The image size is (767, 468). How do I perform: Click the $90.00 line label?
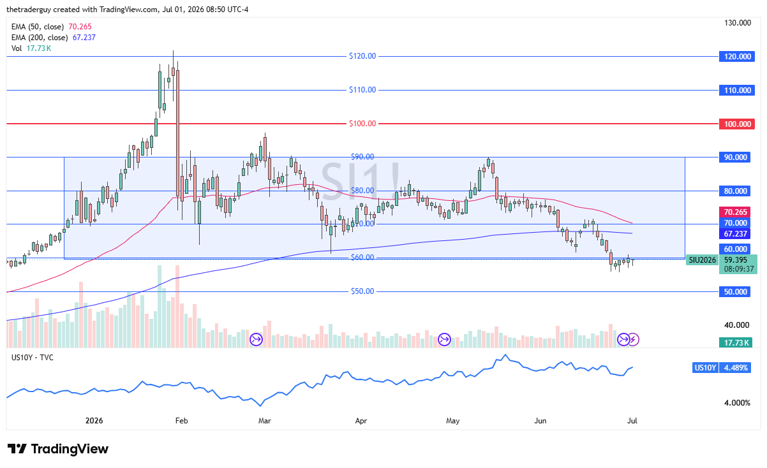click(x=362, y=156)
